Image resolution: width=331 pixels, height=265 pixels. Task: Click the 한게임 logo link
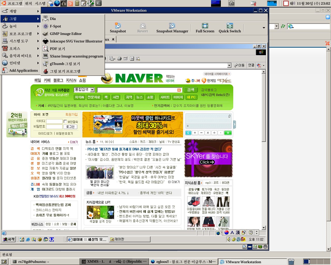[x=209, y=80]
